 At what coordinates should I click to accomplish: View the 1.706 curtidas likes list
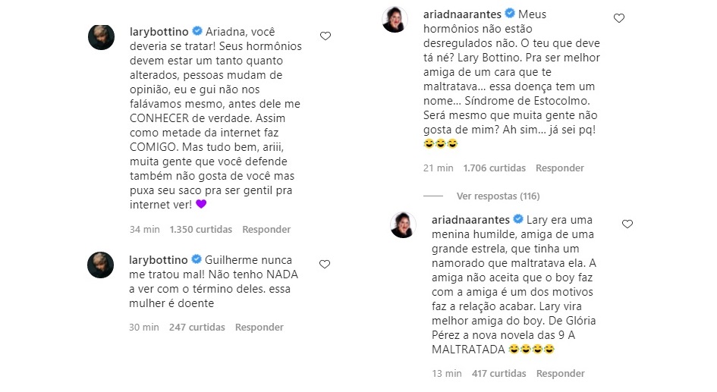[x=494, y=168]
